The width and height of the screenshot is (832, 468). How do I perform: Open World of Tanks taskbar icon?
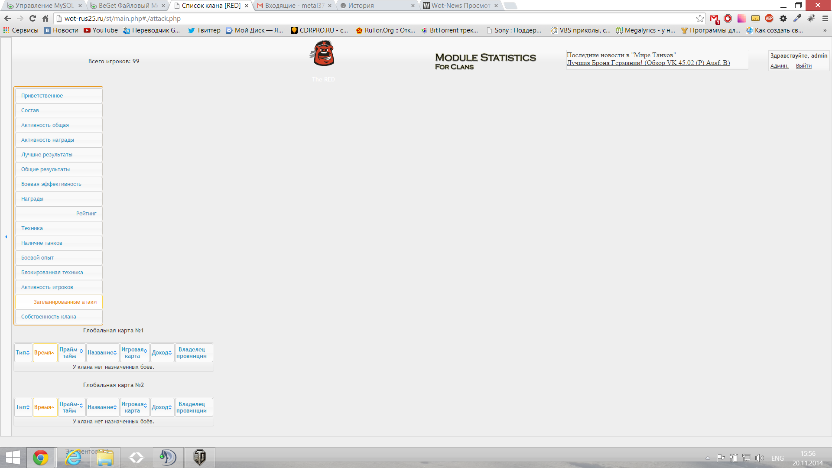tap(200, 458)
